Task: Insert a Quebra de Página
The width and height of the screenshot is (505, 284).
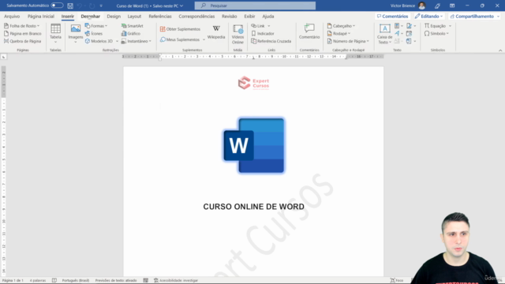Action: tap(23, 41)
